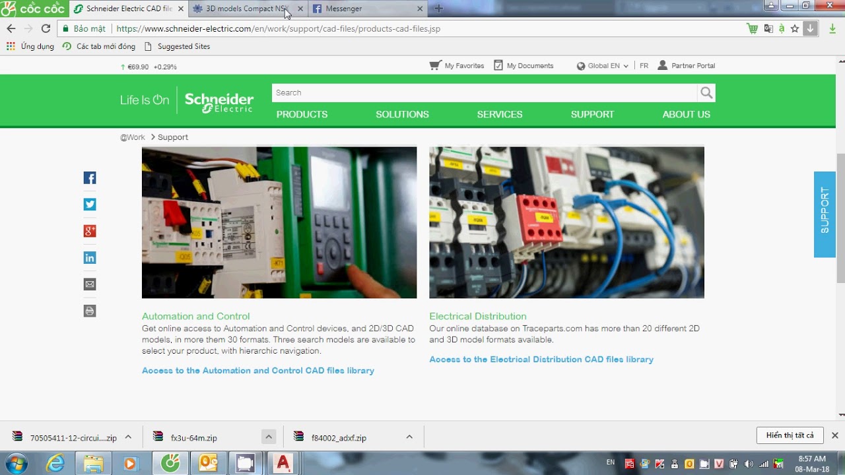Switch to FR language
Viewport: 845px width, 475px height.
pos(644,66)
